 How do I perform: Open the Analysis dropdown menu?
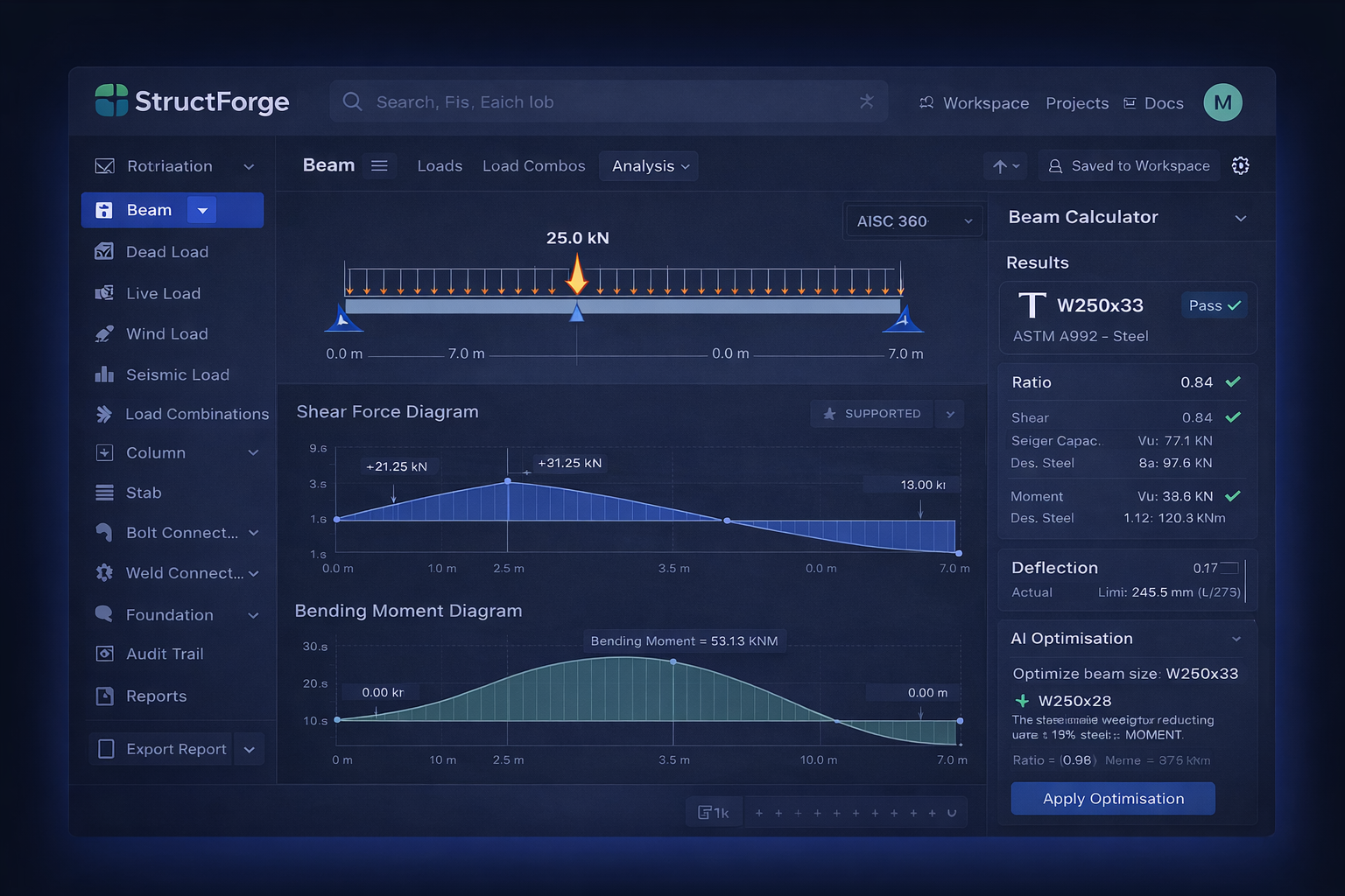coord(648,165)
